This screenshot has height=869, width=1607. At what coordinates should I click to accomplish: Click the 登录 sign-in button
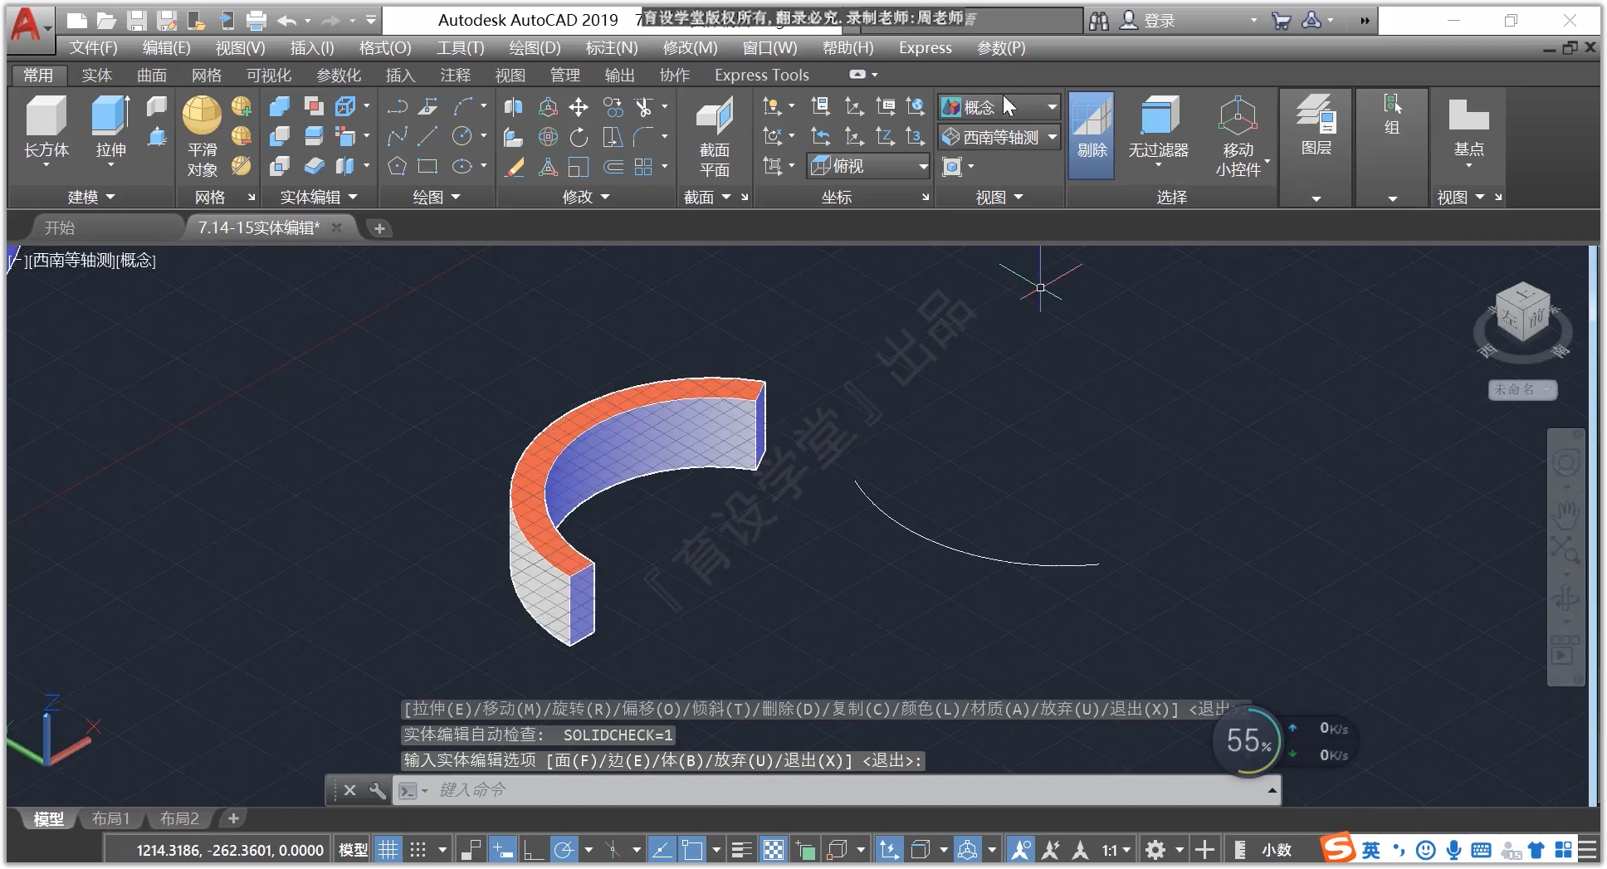point(1148,21)
